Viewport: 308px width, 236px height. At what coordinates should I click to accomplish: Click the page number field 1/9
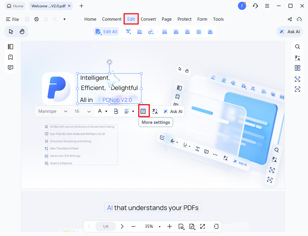pos(105,226)
